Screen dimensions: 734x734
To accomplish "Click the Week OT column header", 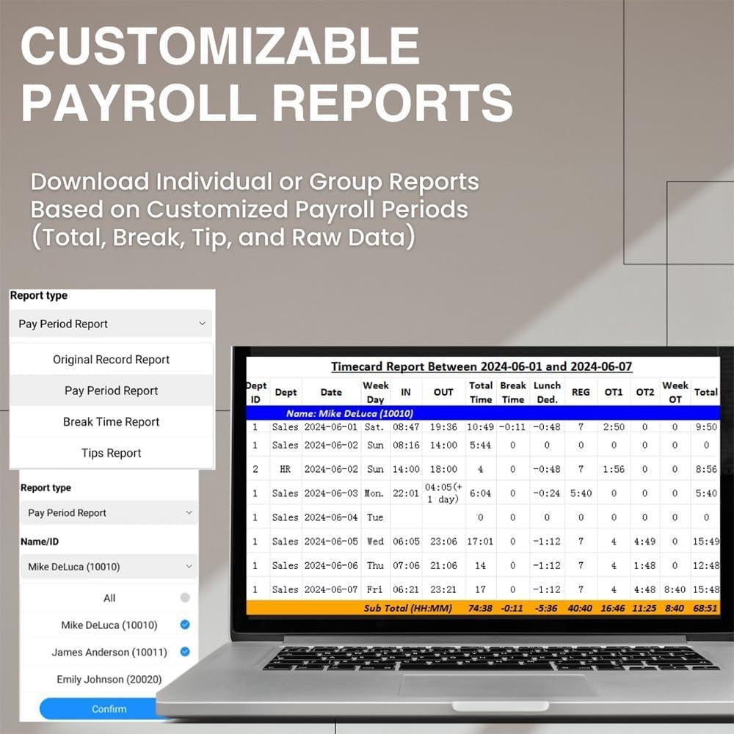I will (675, 392).
